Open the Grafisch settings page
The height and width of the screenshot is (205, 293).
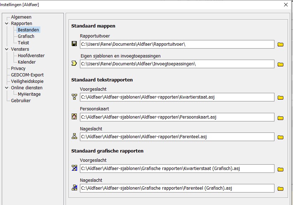26,36
